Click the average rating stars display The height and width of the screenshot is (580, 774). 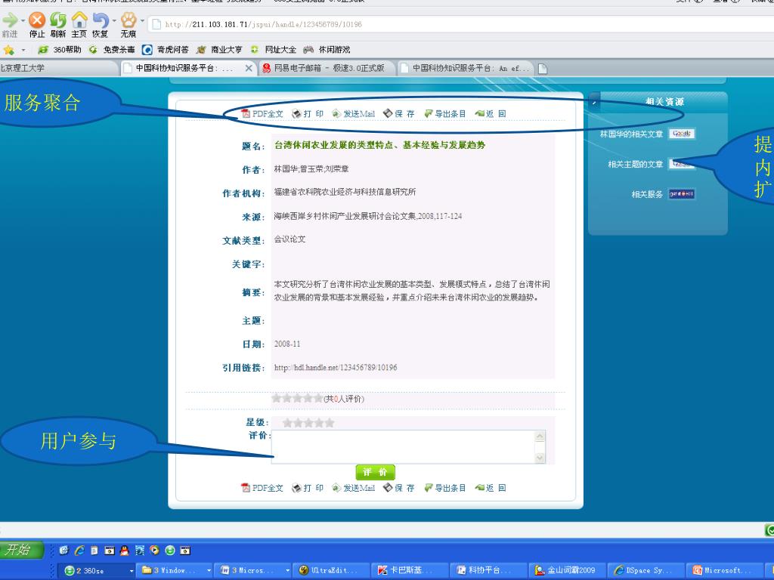tap(297, 398)
